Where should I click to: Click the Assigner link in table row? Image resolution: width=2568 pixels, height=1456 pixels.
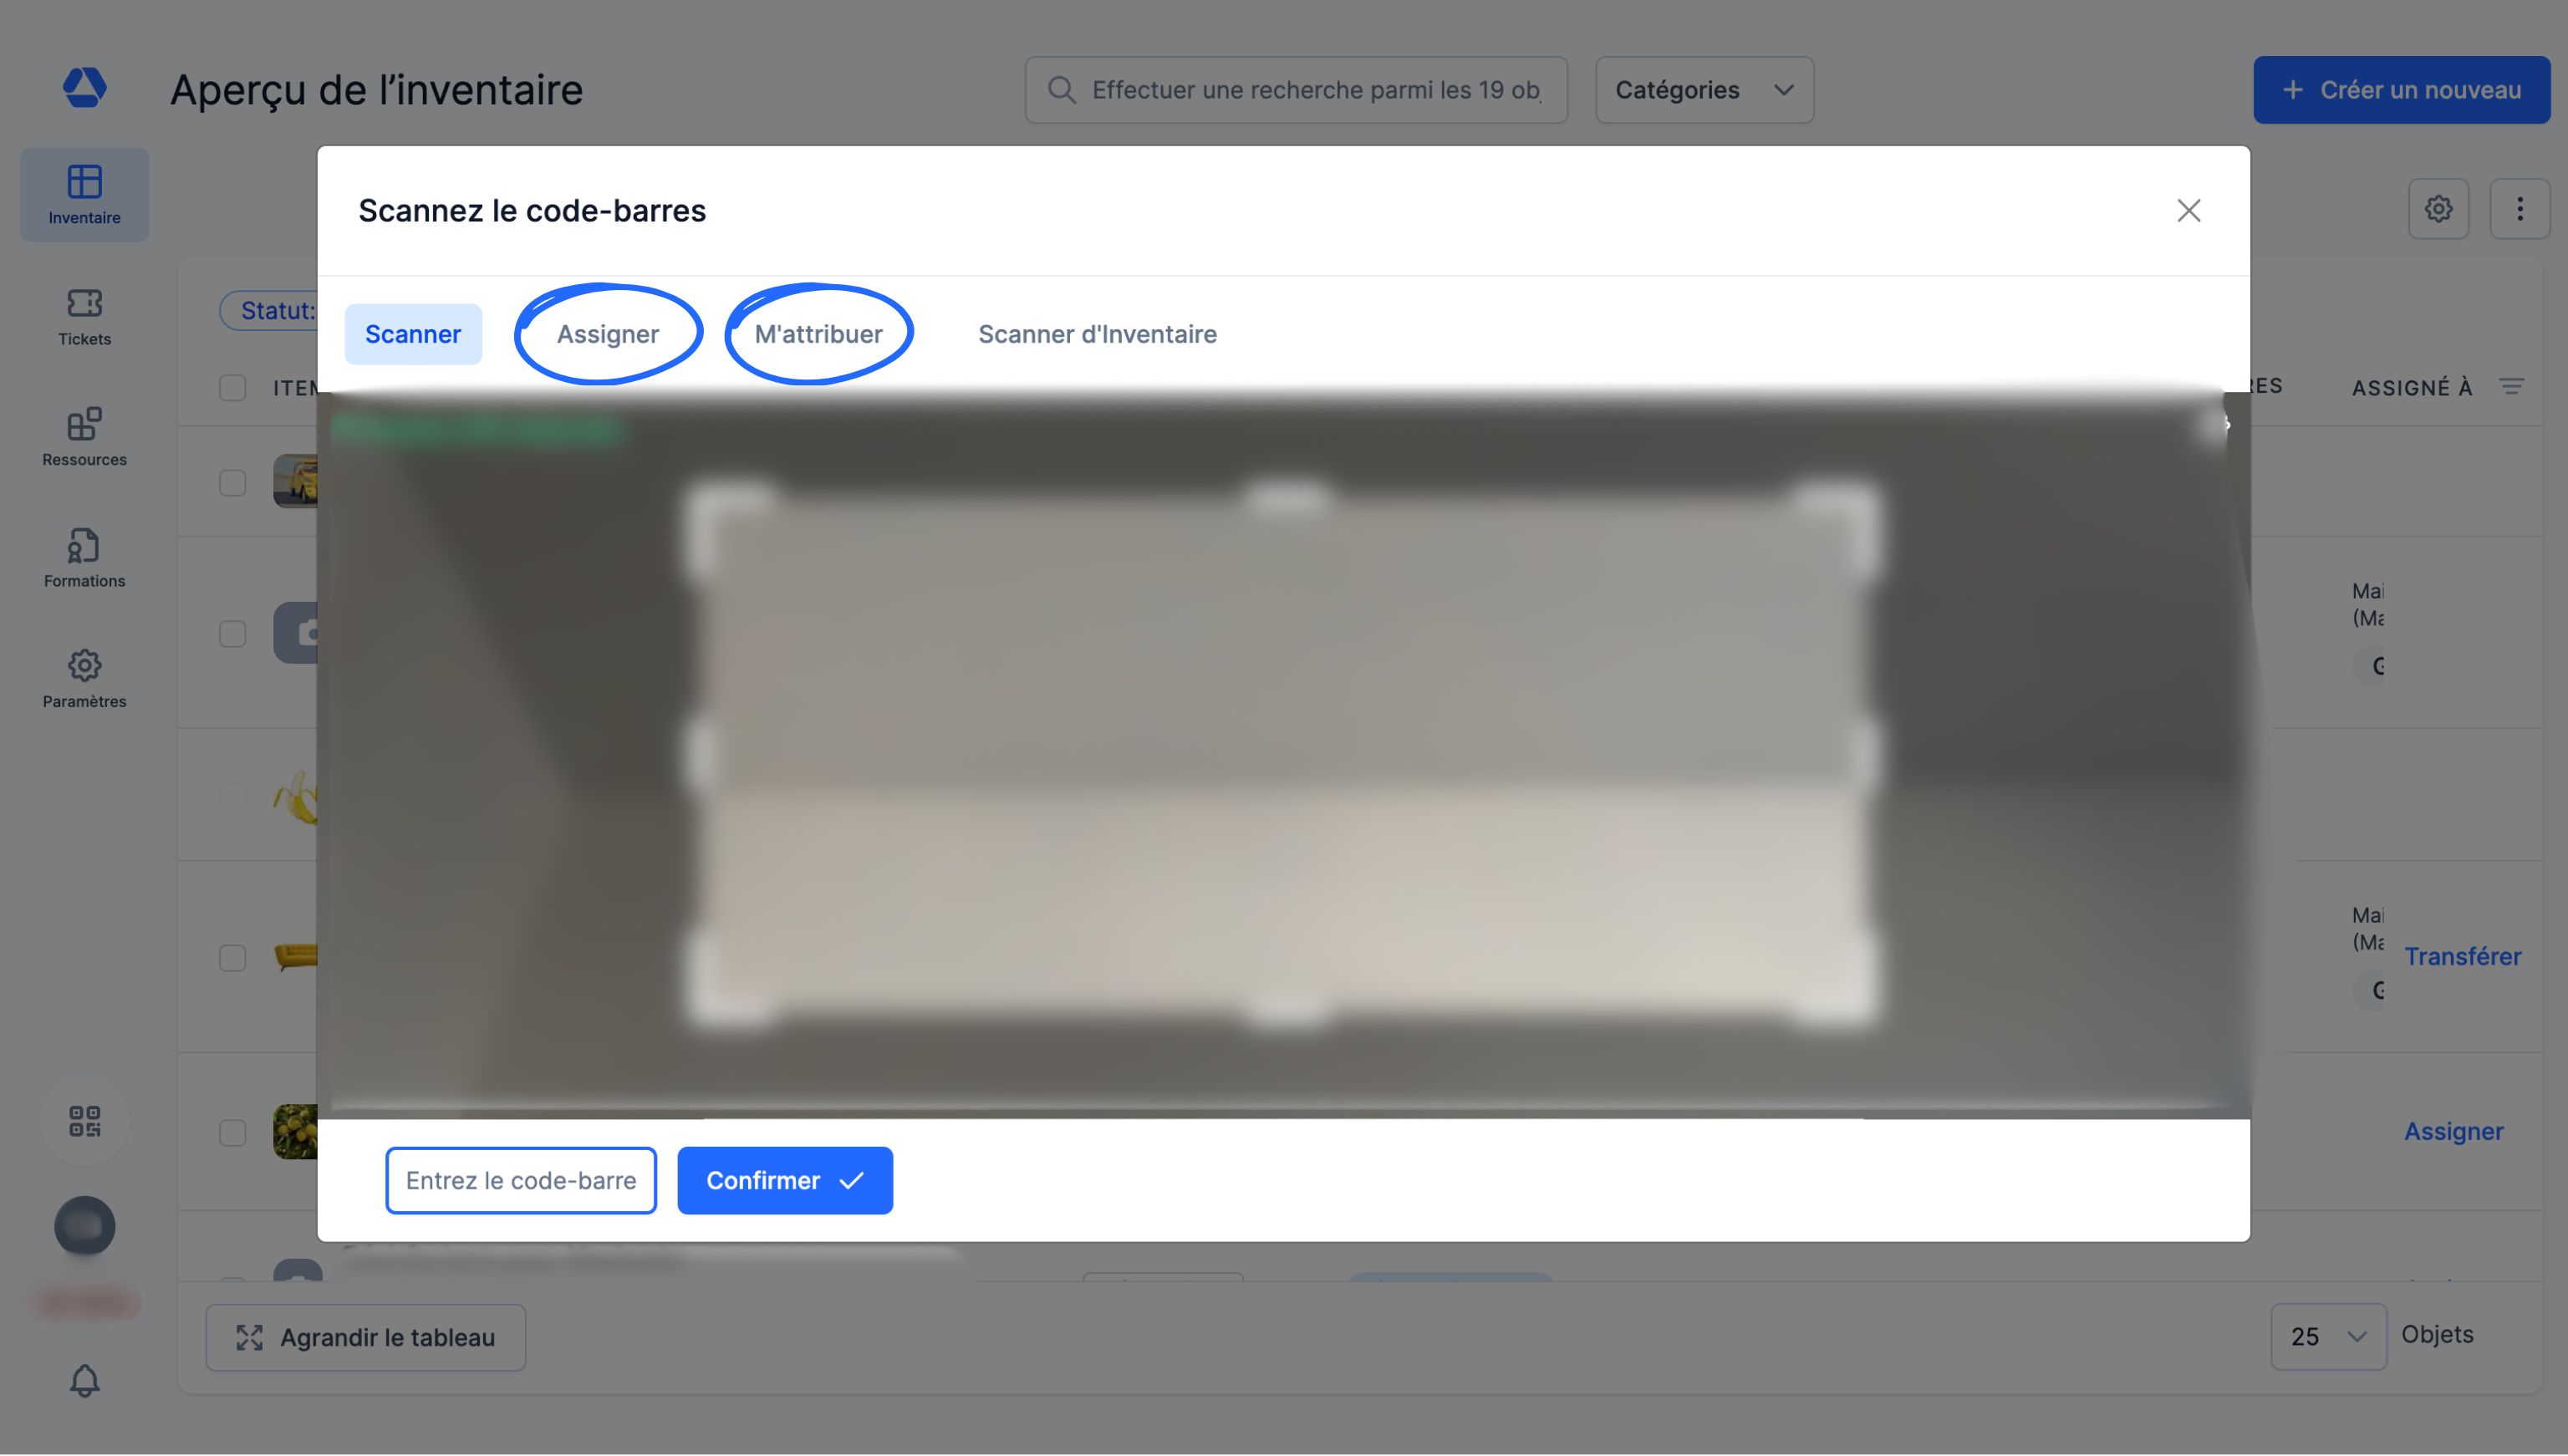pos(2453,1132)
